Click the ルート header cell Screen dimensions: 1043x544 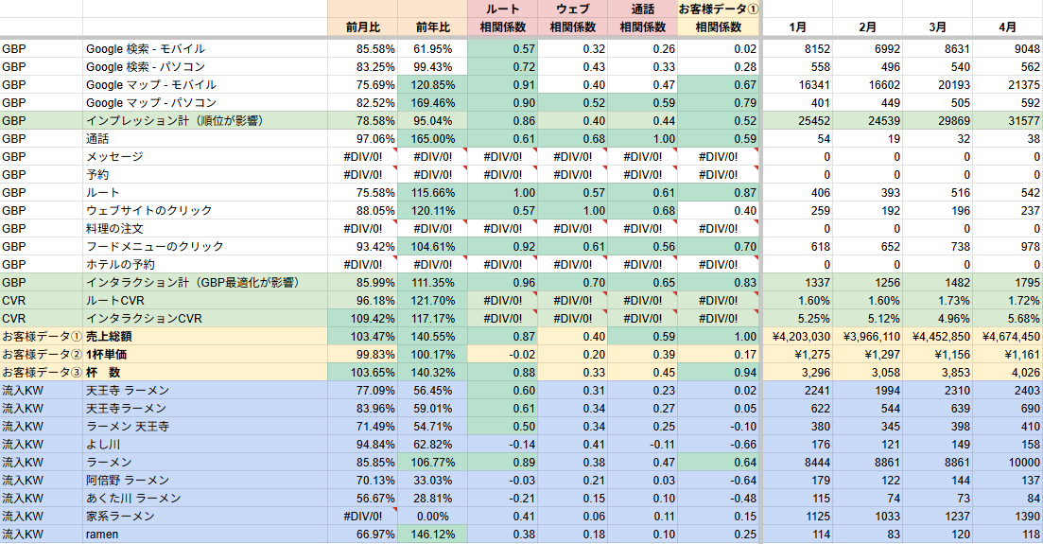pos(502,9)
